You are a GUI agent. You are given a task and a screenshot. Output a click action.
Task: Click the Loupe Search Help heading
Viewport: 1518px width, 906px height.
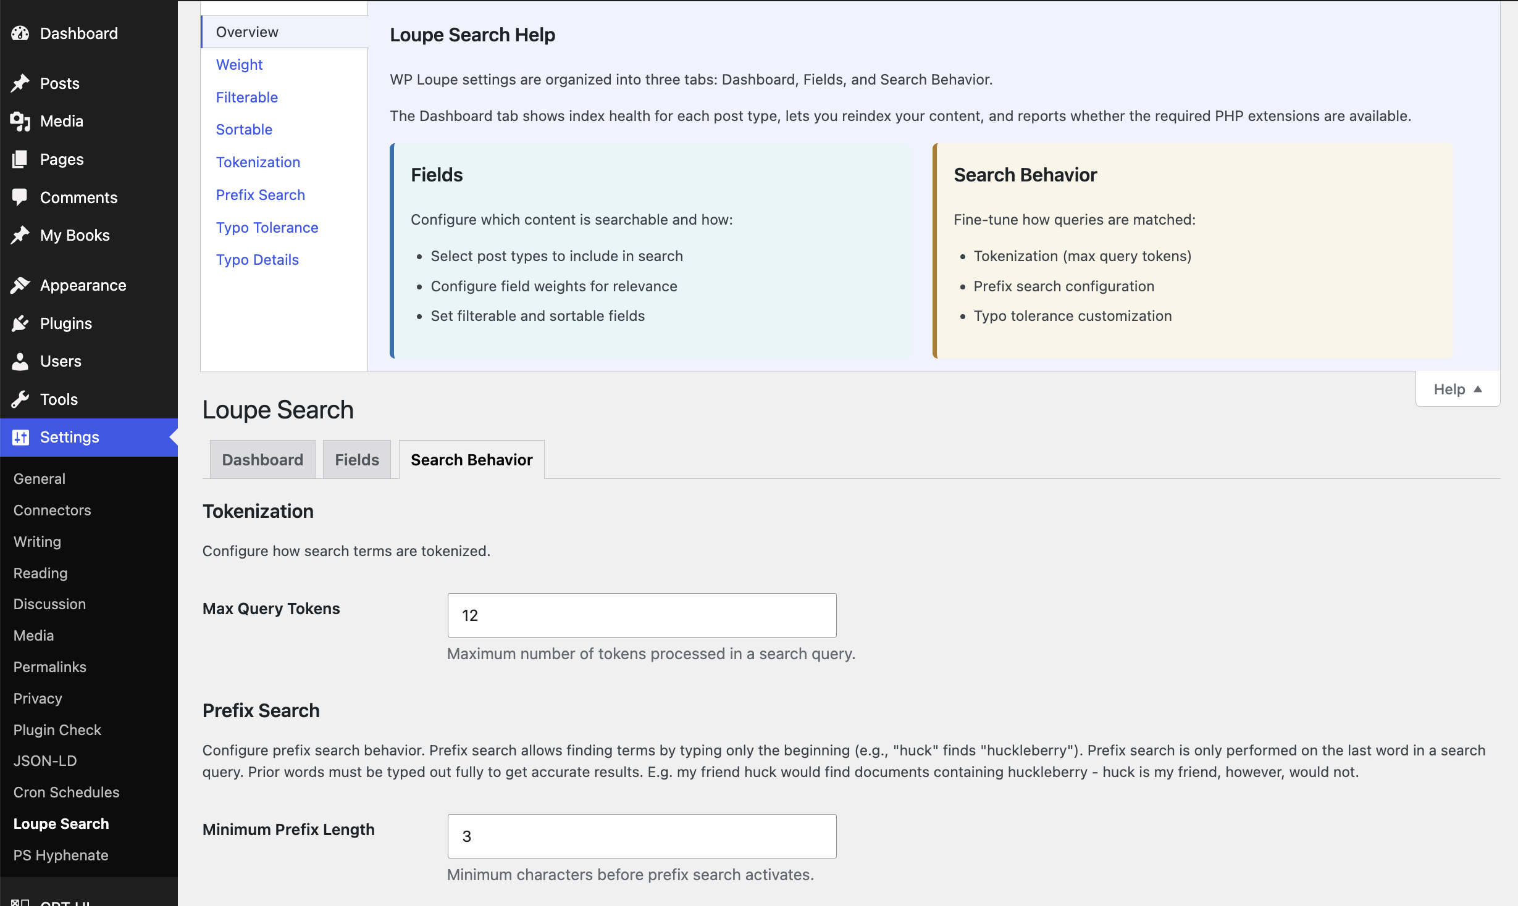[472, 35]
